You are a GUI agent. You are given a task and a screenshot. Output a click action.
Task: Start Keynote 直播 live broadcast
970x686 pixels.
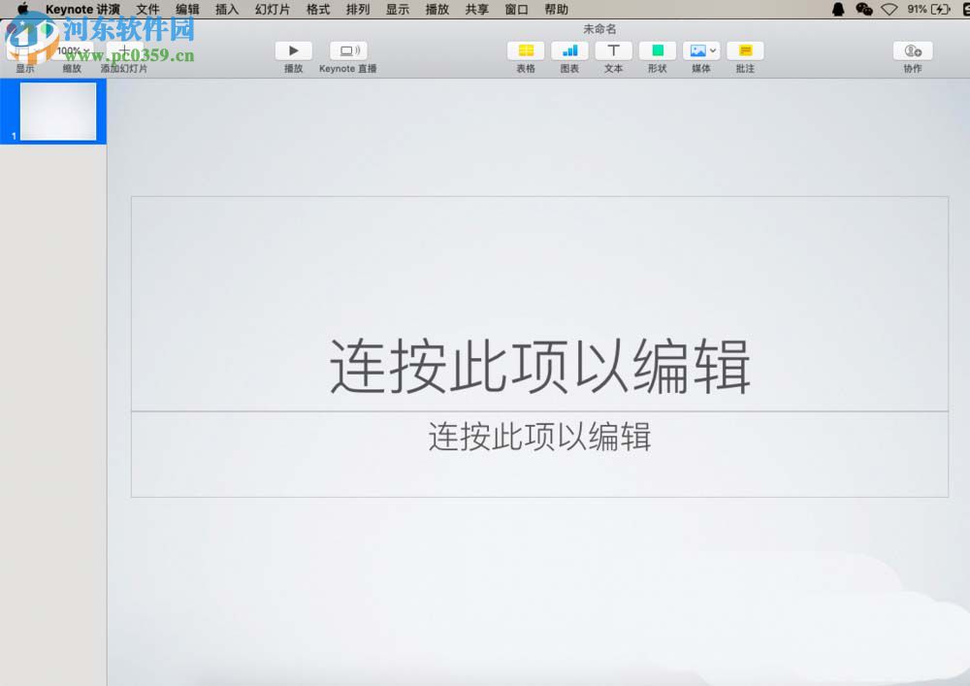pyautogui.click(x=349, y=50)
